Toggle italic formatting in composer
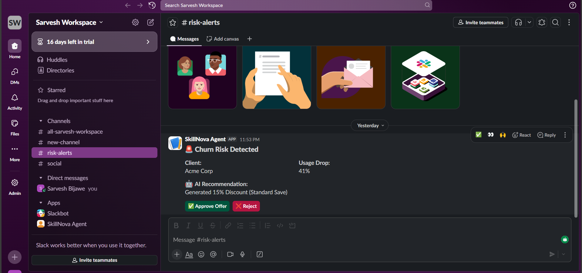This screenshot has width=582, height=273. [188, 225]
